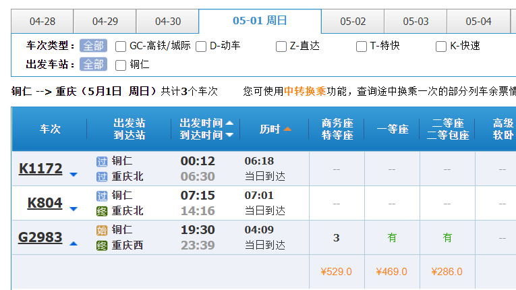Open the 中转换乘 transfer link
This screenshot has width=516, height=290.
(305, 91)
